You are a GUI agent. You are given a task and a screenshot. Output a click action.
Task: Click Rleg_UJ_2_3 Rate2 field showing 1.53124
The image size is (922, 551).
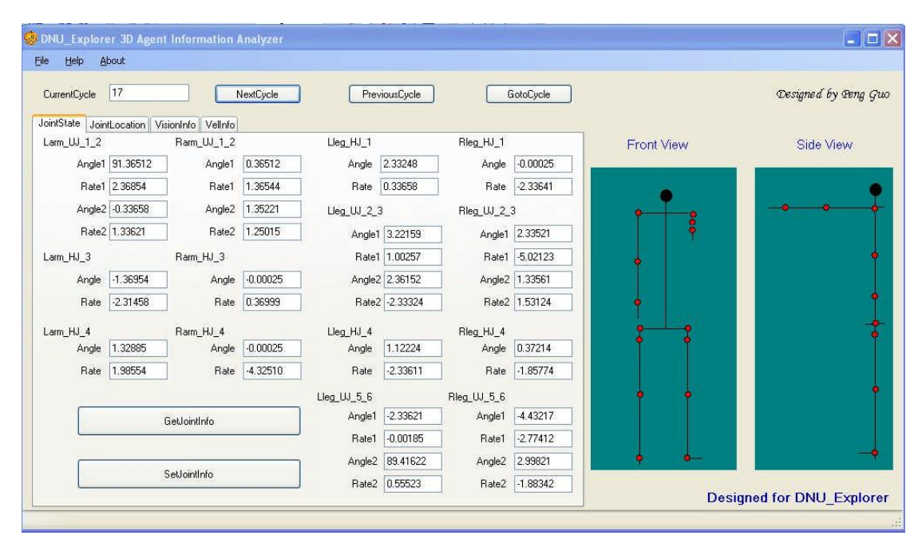point(544,302)
